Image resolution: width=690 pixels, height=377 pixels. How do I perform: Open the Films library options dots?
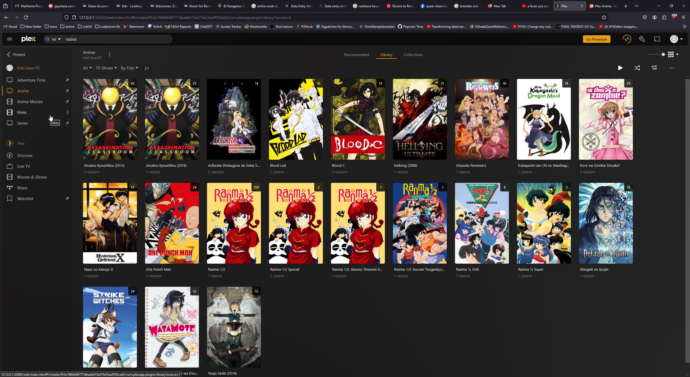(68, 112)
